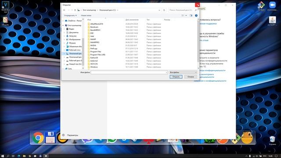Select Загрузки in the navigation tree
The image size is (281, 158).
pos(73,36)
